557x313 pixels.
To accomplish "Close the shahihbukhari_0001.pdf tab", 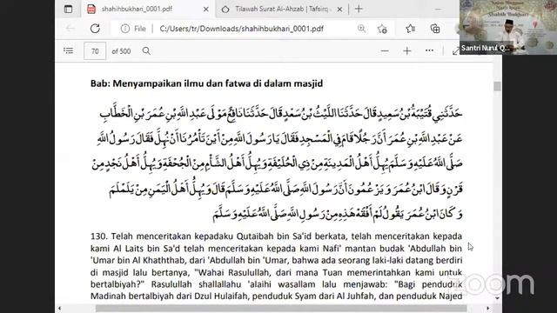I will click(x=205, y=10).
